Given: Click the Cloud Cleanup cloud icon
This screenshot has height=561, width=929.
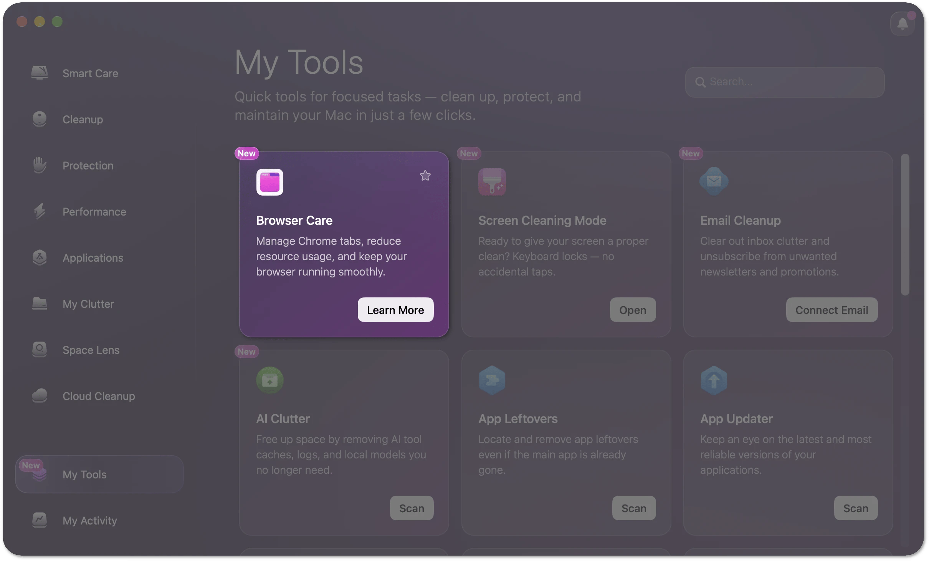Looking at the screenshot, I should coord(40,396).
